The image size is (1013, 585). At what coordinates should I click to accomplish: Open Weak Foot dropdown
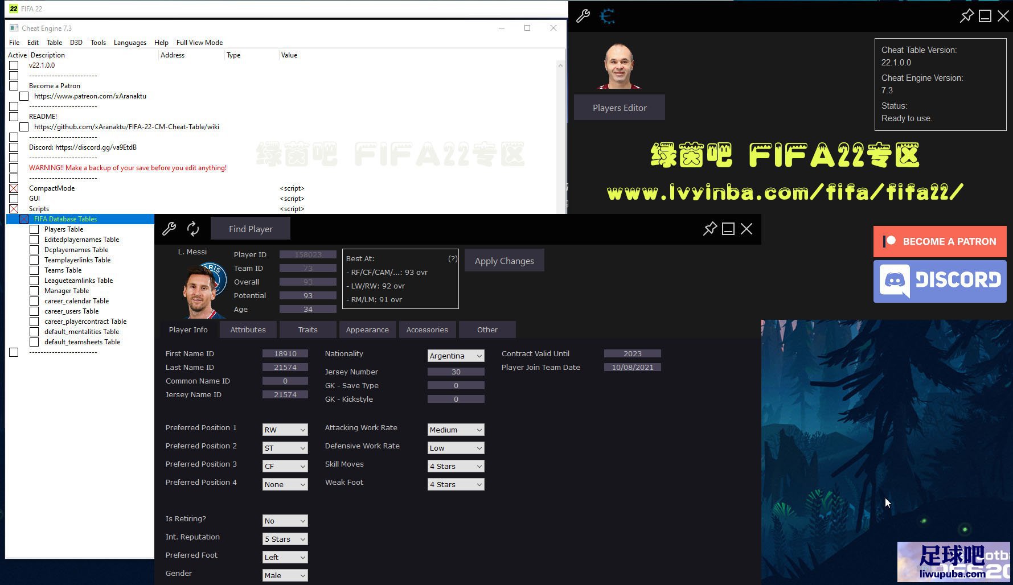pyautogui.click(x=456, y=484)
